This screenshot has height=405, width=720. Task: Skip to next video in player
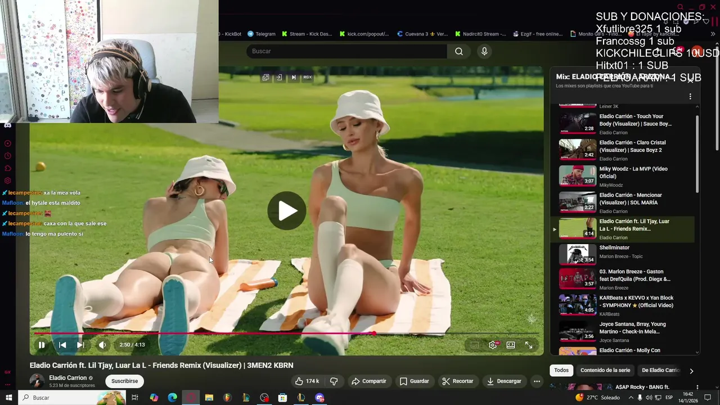point(80,345)
